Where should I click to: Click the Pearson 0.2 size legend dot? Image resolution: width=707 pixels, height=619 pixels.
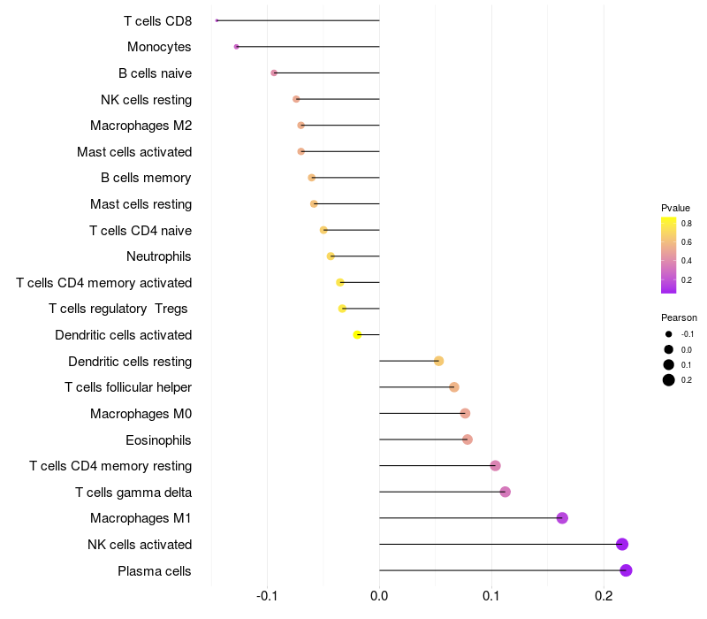pyautogui.click(x=669, y=380)
